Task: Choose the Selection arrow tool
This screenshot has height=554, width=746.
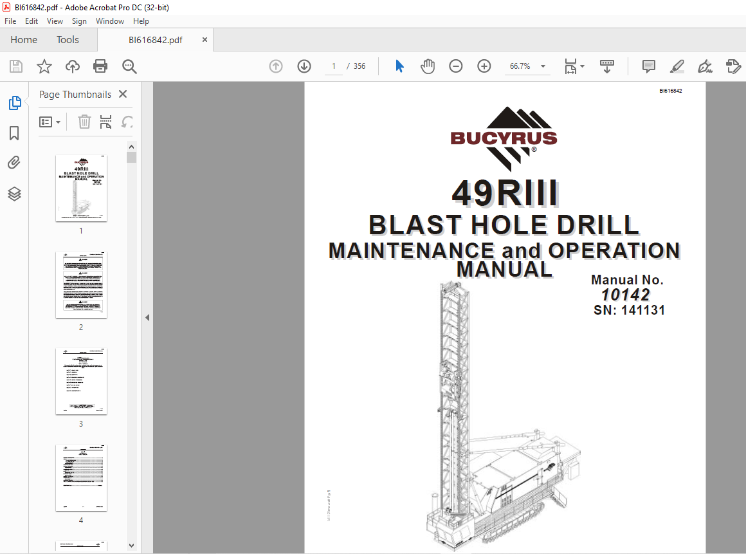Action: 399,66
